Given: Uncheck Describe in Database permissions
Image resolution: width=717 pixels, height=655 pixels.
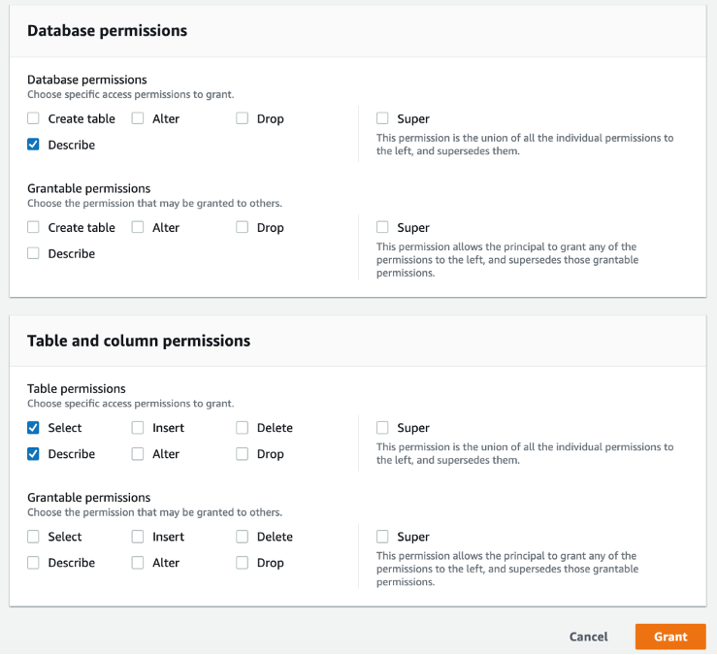Looking at the screenshot, I should pos(34,146).
